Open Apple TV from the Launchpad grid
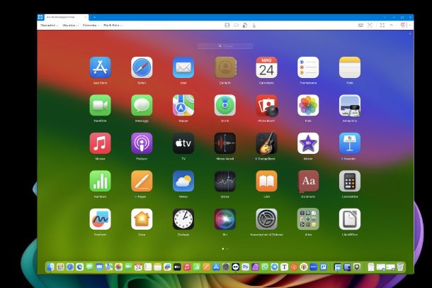Screen dimensions: 432x288 point(183,143)
